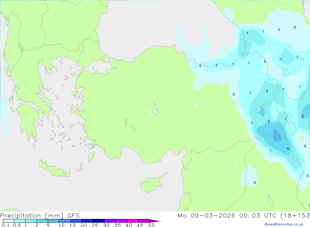Click the '20' legend tick label
310x227 pixels.
tap(84, 225)
